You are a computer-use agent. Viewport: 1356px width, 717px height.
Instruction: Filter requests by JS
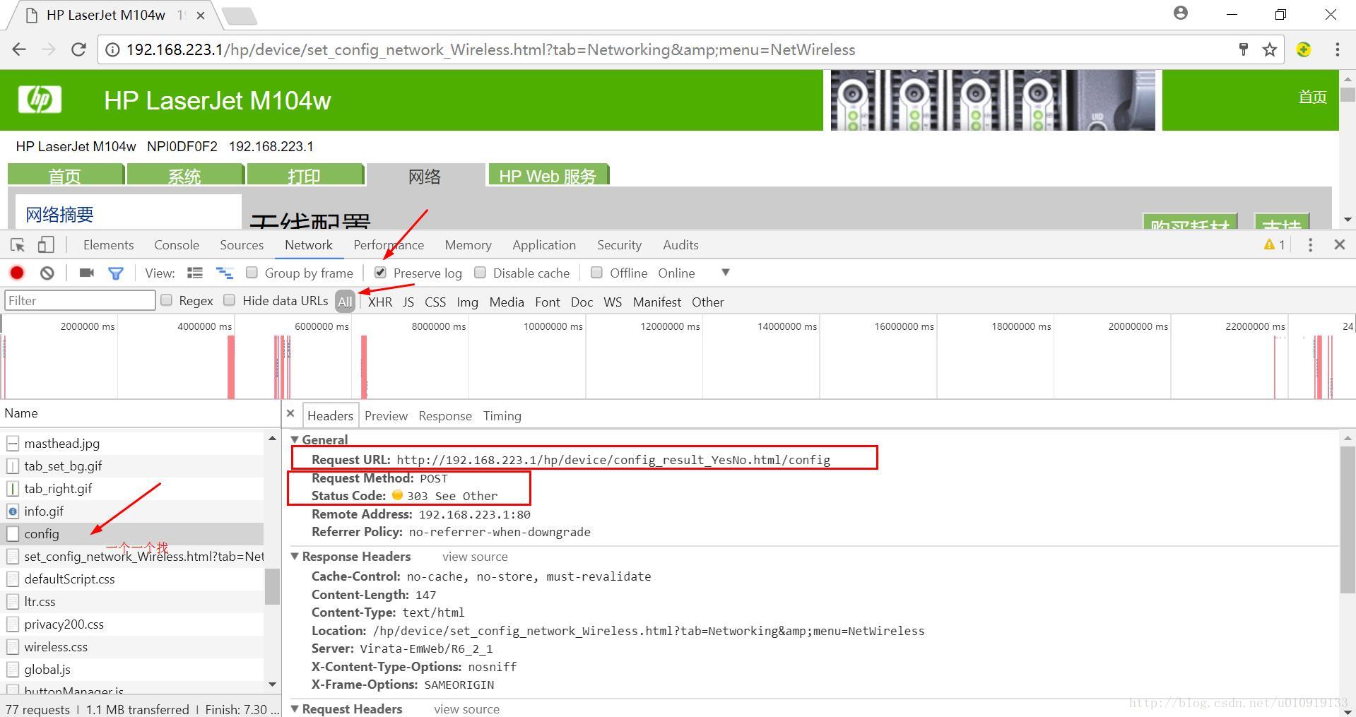click(x=408, y=302)
